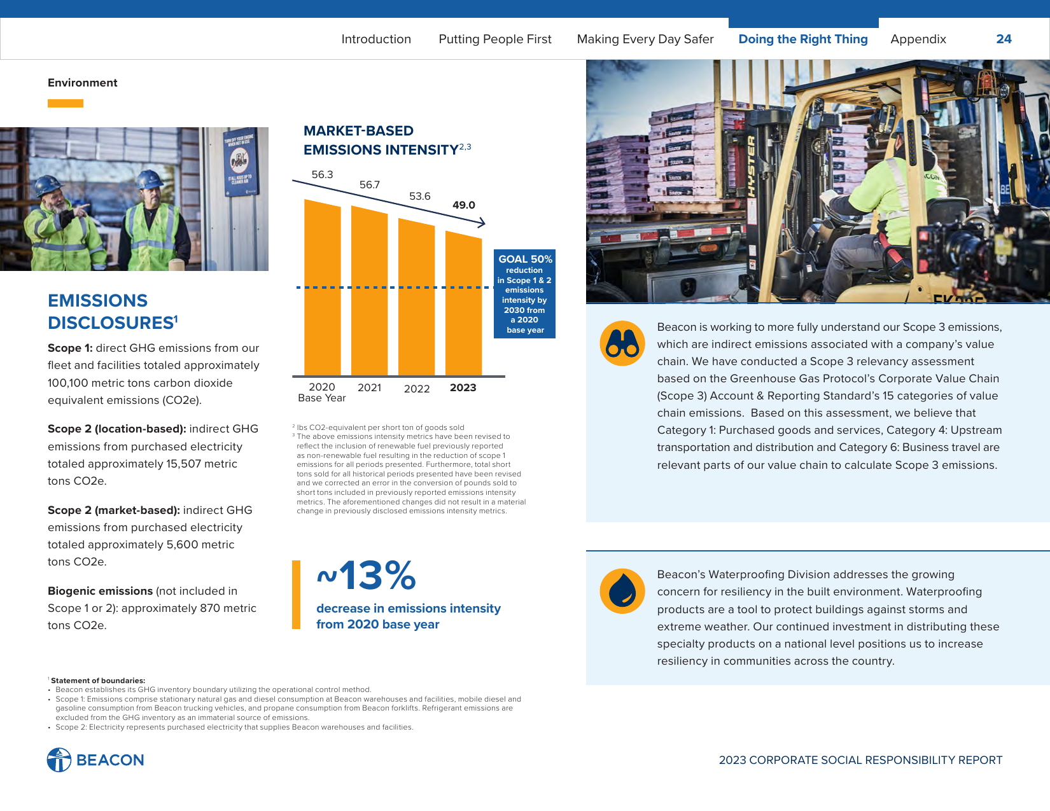
Task: Click the 2020 Base Year orange bar
Action: pos(323,288)
